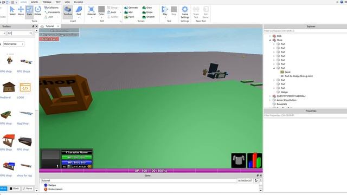Click the terrain Grow button
Viewport: 347px width, 195px height.
(147, 8)
